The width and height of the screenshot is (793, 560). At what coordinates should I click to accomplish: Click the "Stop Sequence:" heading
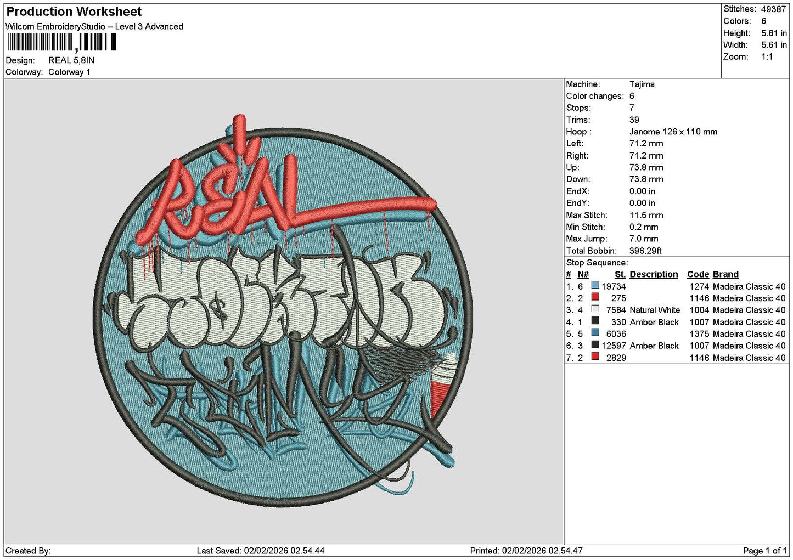coord(597,263)
